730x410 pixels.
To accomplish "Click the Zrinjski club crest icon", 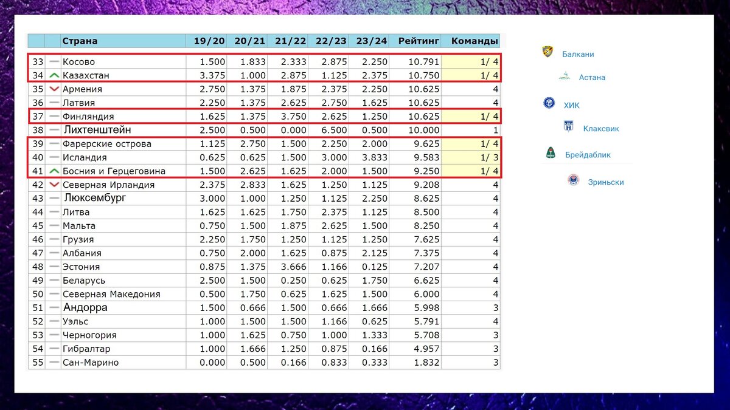I will pos(573,180).
